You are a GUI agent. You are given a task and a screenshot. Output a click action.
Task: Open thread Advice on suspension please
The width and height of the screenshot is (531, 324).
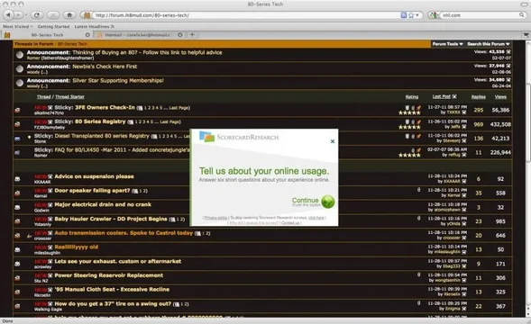tap(94, 176)
